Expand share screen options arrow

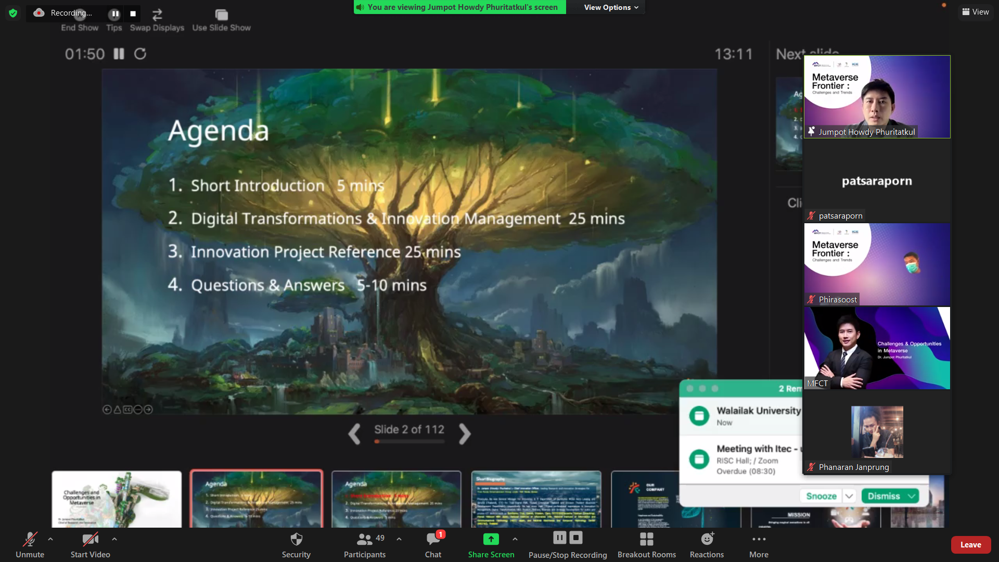(515, 539)
